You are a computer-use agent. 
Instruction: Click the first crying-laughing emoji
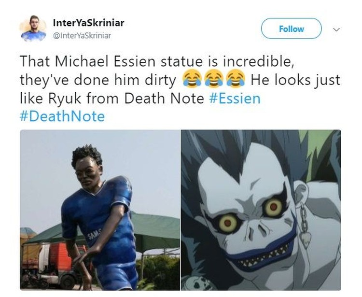(191, 79)
